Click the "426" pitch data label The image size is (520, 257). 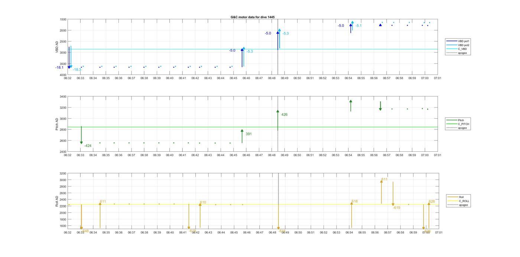(x=285, y=115)
